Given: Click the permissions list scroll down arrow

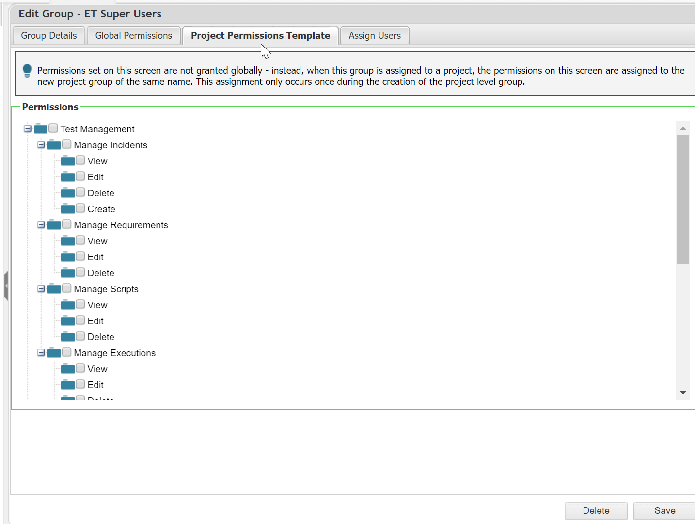Looking at the screenshot, I should point(683,393).
